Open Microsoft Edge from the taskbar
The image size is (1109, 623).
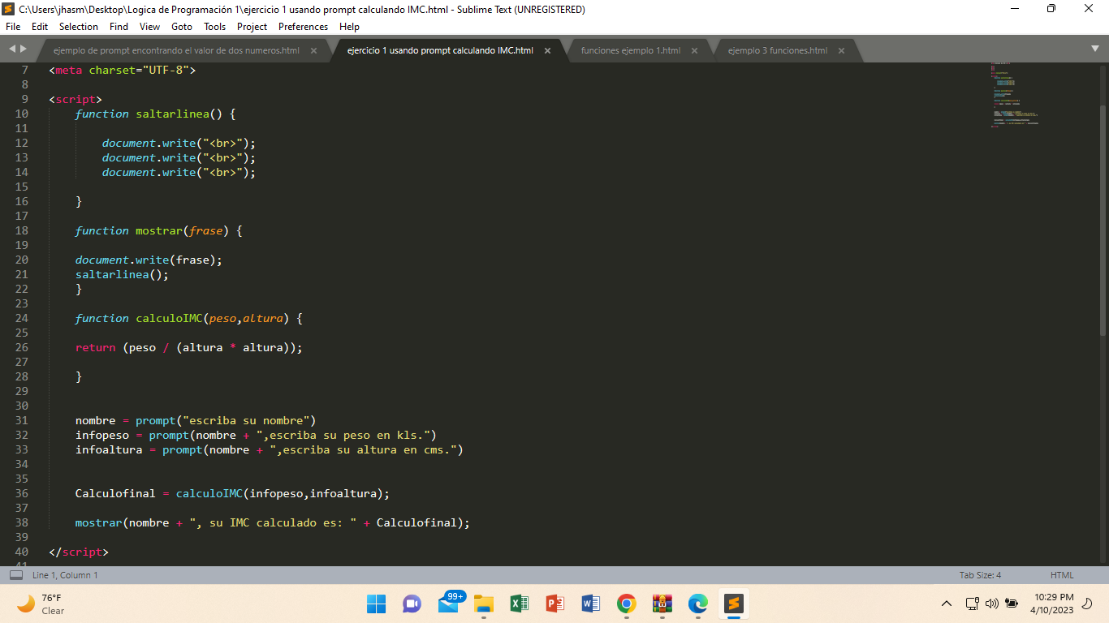pos(698,604)
